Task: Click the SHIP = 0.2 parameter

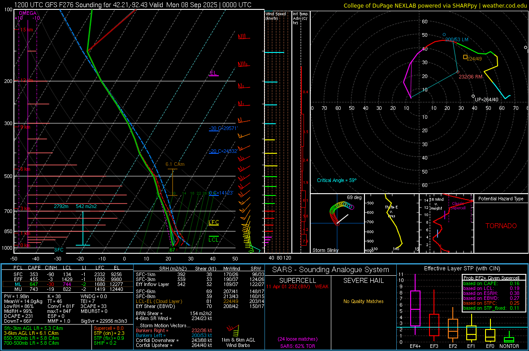Action: click(105, 343)
